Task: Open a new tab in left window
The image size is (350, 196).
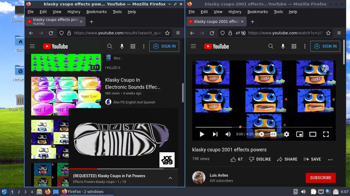Action: 92,22
